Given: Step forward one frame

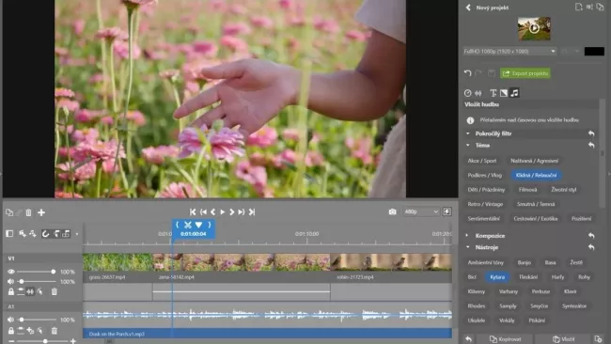Looking at the screenshot, I should coord(232,211).
